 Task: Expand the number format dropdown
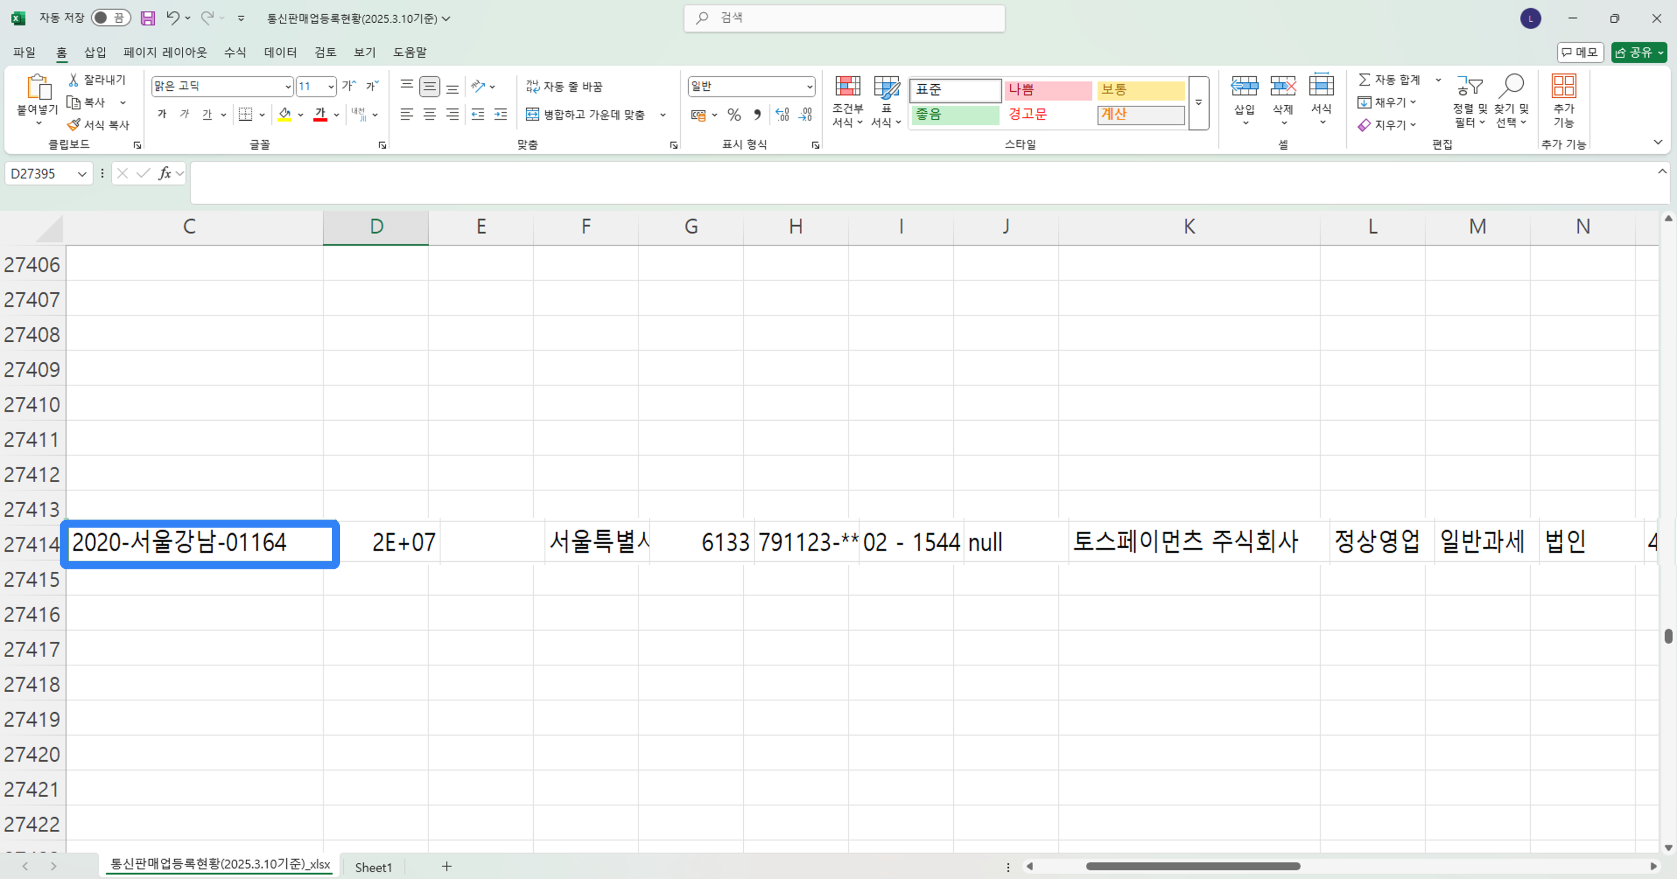[x=809, y=86]
